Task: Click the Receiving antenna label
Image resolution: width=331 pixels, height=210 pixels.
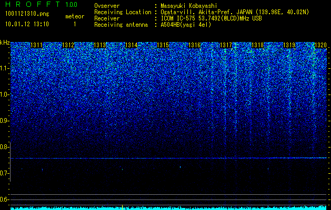Action: (121, 25)
